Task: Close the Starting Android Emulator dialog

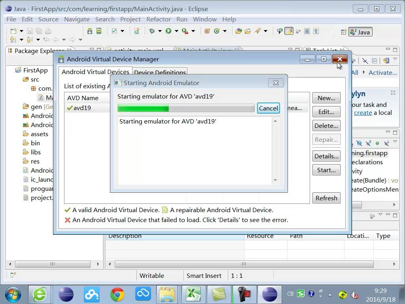Action: (x=276, y=83)
